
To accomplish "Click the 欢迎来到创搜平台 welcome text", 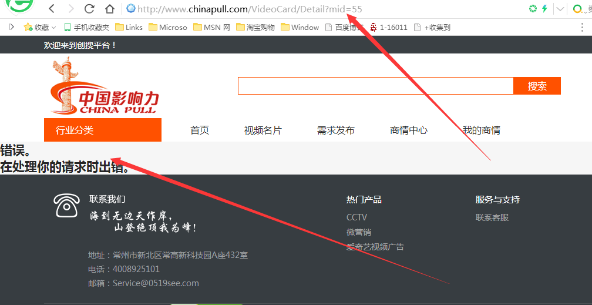I will pos(80,45).
